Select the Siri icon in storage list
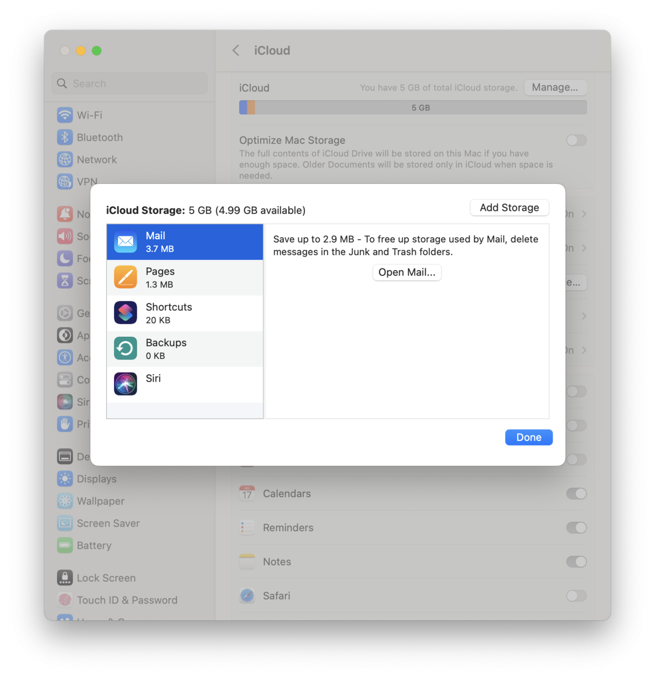The height and width of the screenshot is (679, 655). (x=126, y=384)
